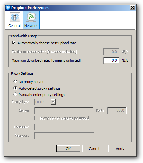Select No proxy server option

[x=15, y=81]
